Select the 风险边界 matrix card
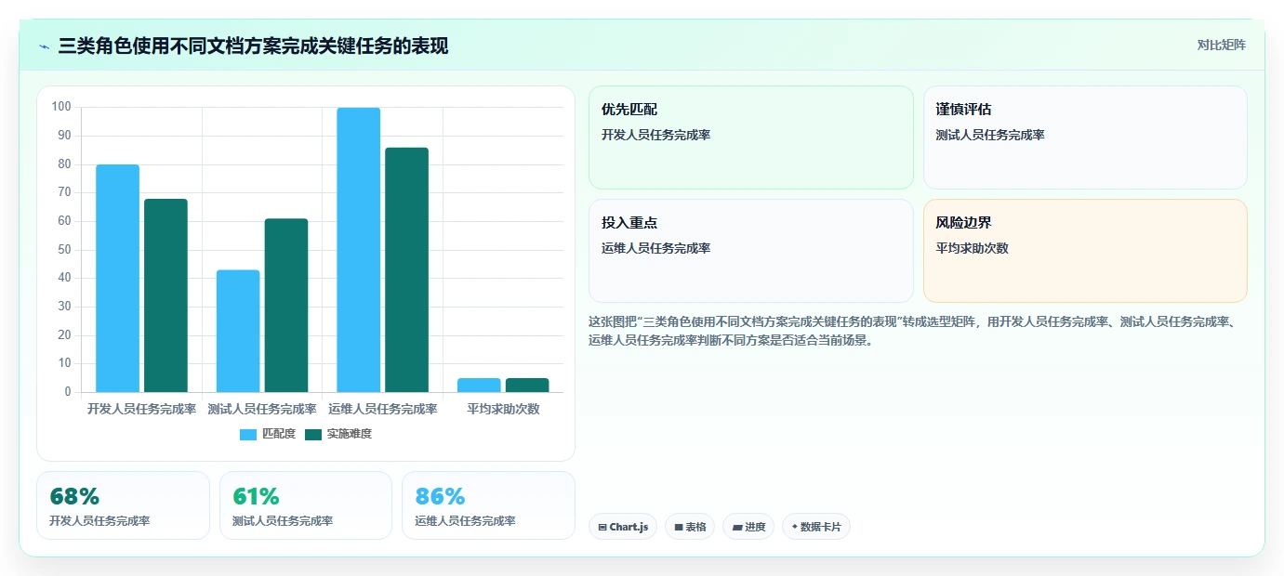 (1085, 251)
